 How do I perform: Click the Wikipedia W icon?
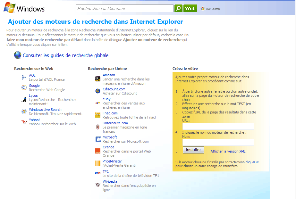pyautogui.click(x=98, y=185)
